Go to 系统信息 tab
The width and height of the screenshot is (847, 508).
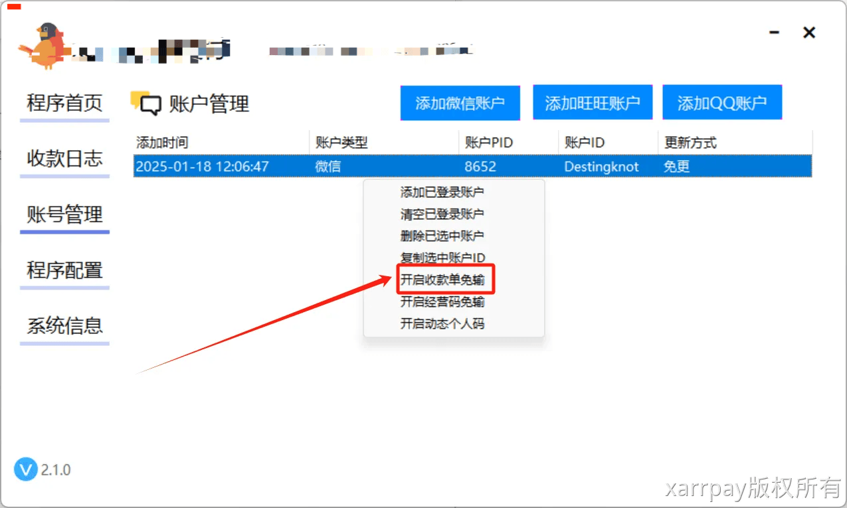coord(64,325)
